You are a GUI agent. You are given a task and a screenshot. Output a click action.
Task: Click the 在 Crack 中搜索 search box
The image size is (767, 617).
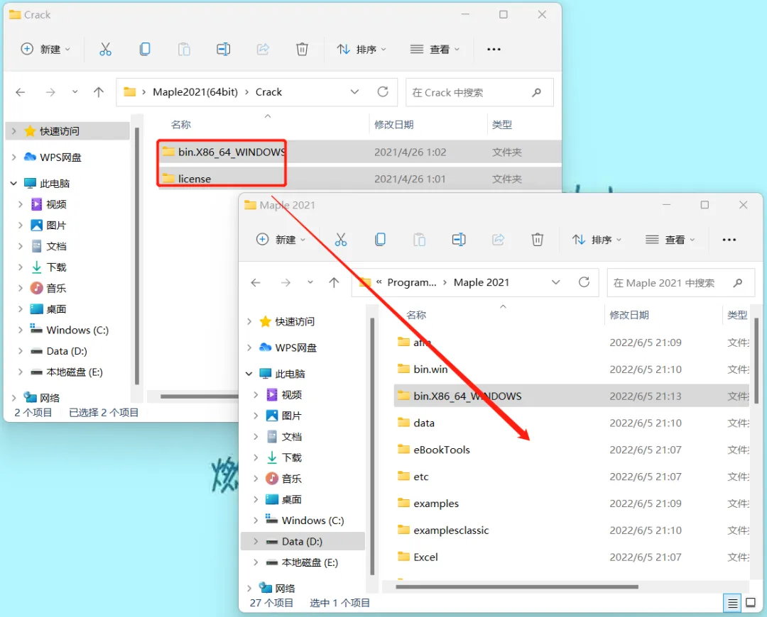[479, 92]
